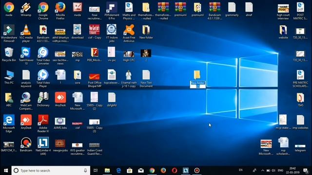
Task: Launch Google Chrome from the desktop
Action: click(x=43, y=11)
